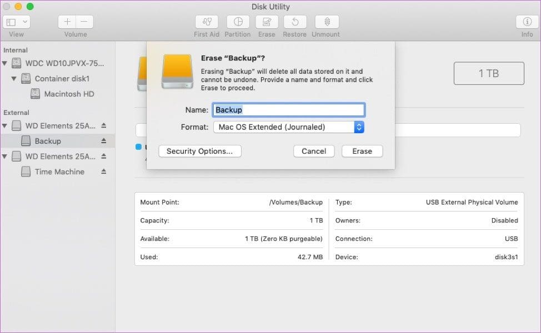Cancel the erase dialog
The image size is (541, 333).
click(314, 152)
